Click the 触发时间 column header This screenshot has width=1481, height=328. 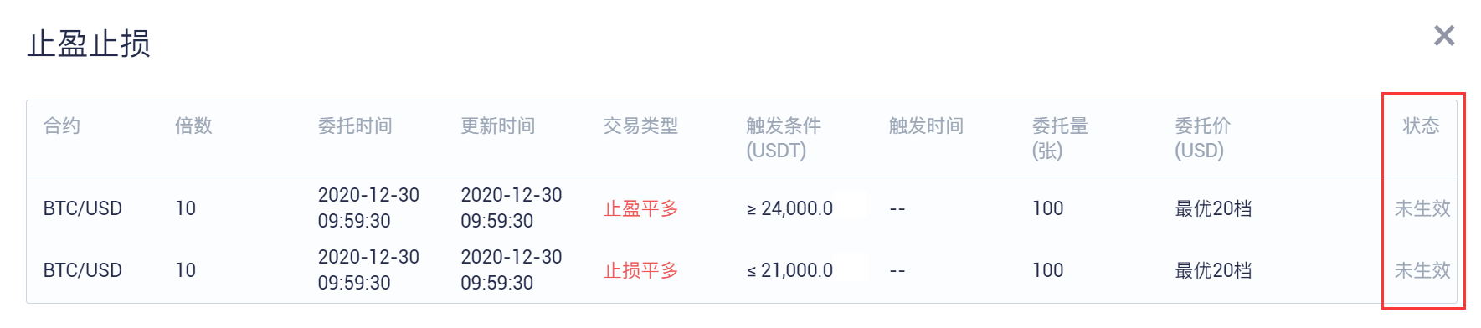pos(926,126)
